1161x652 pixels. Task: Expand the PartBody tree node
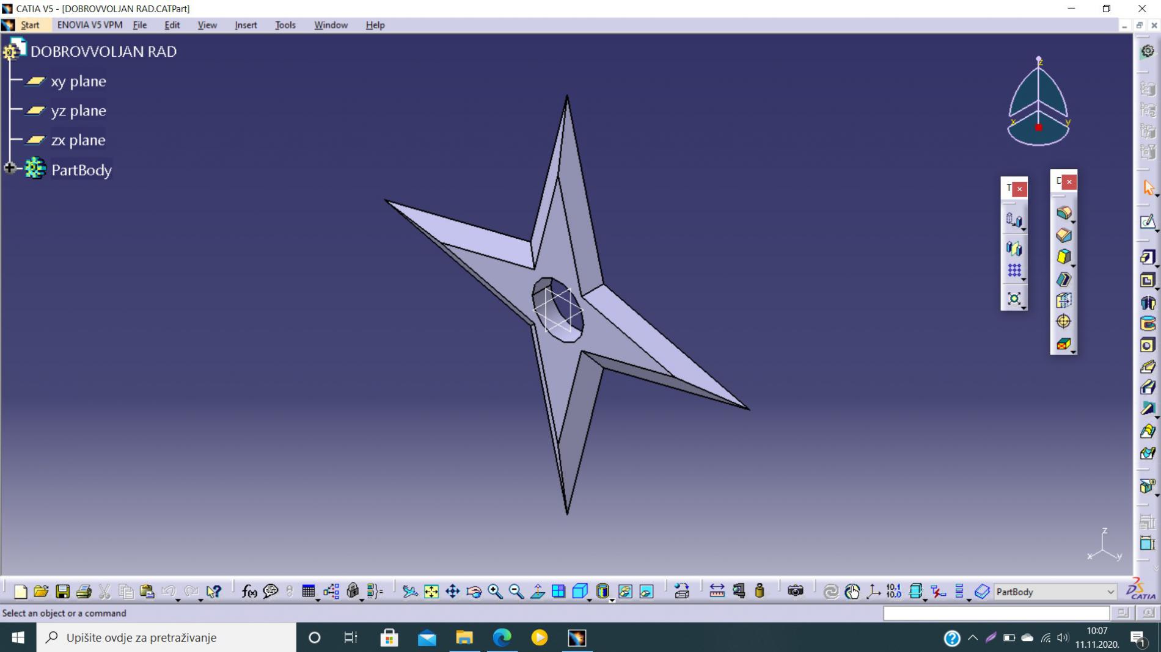click(x=10, y=168)
